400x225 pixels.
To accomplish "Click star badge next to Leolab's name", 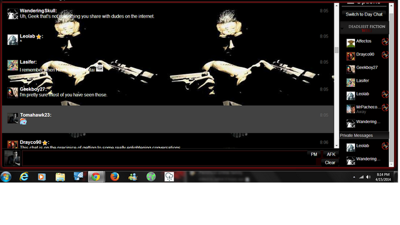I will (x=39, y=37).
